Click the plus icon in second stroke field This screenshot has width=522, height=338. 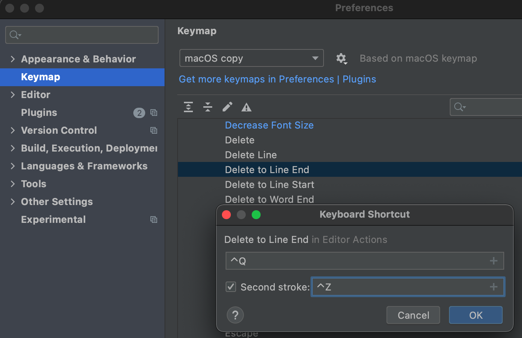pyautogui.click(x=494, y=287)
